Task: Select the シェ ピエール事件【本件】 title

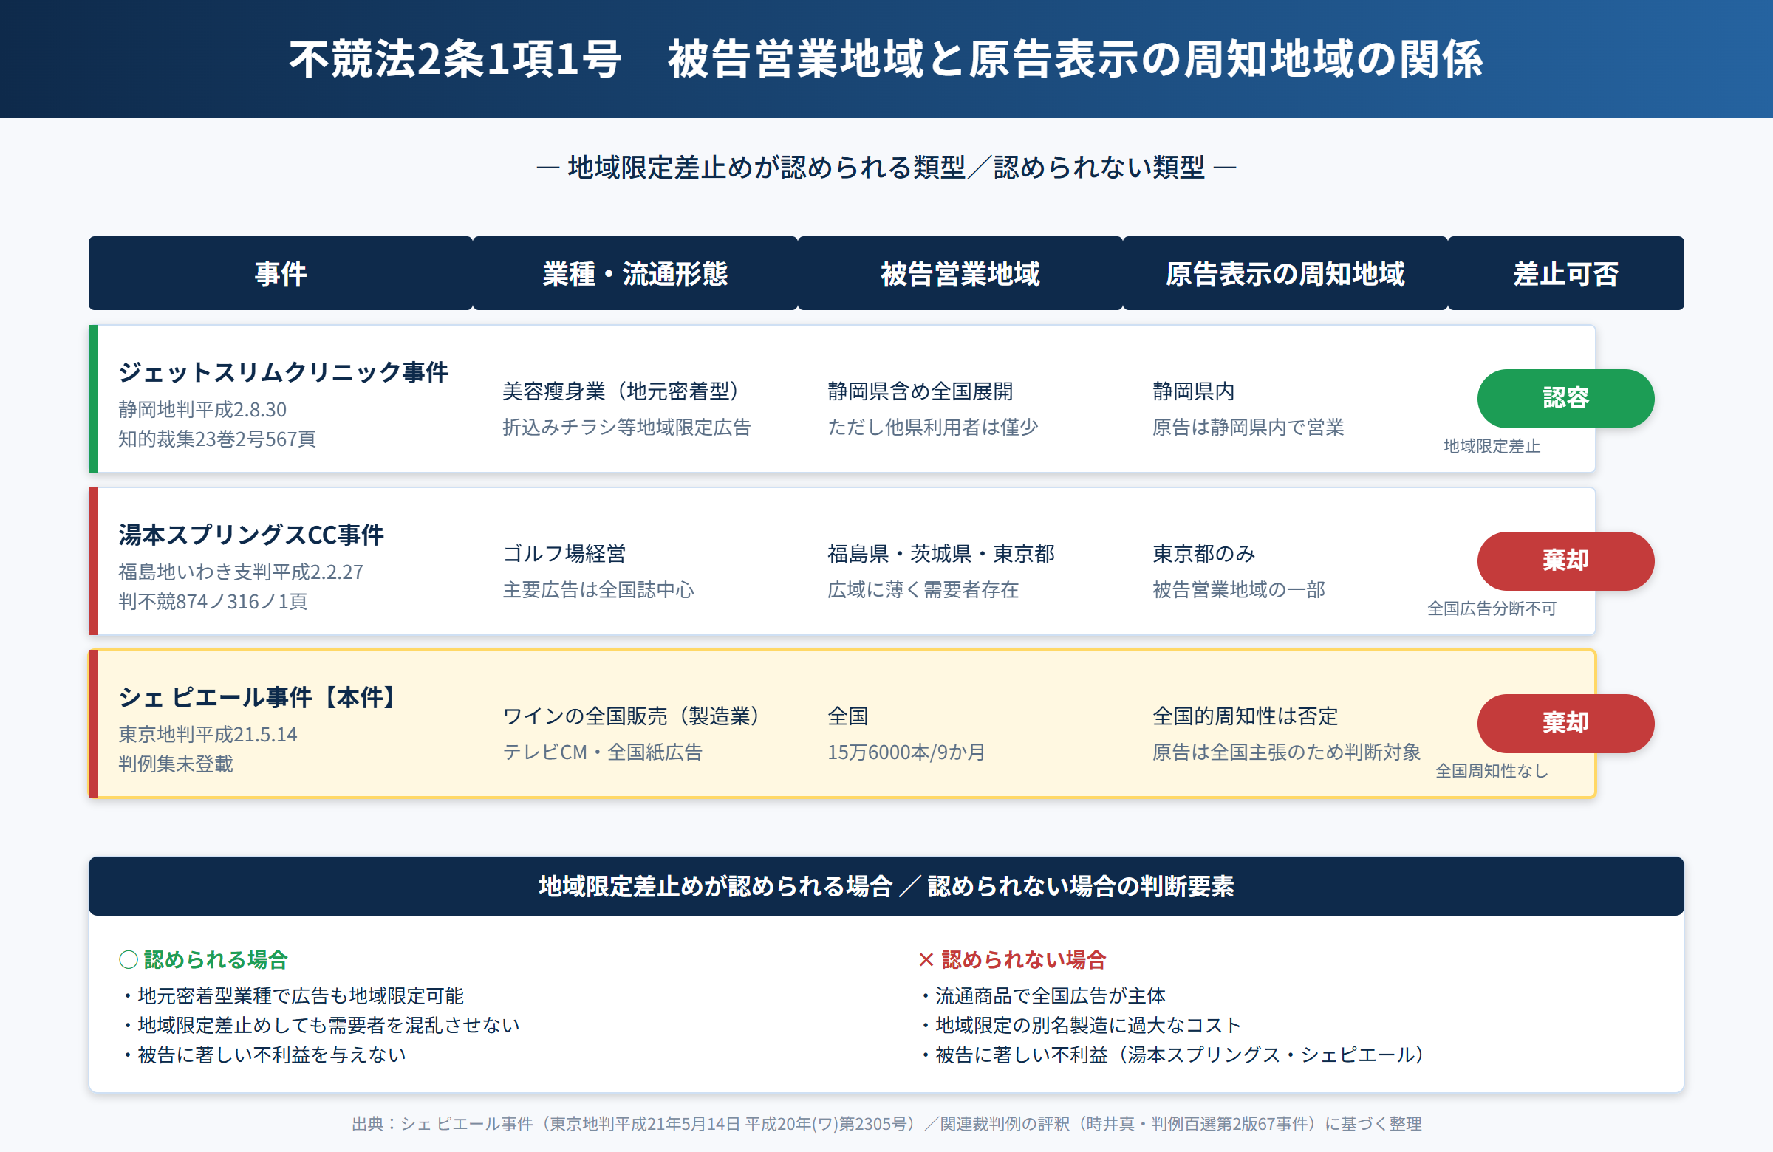Action: (x=259, y=696)
